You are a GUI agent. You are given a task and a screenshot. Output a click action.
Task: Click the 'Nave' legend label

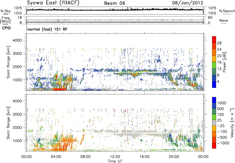(223, 20)
